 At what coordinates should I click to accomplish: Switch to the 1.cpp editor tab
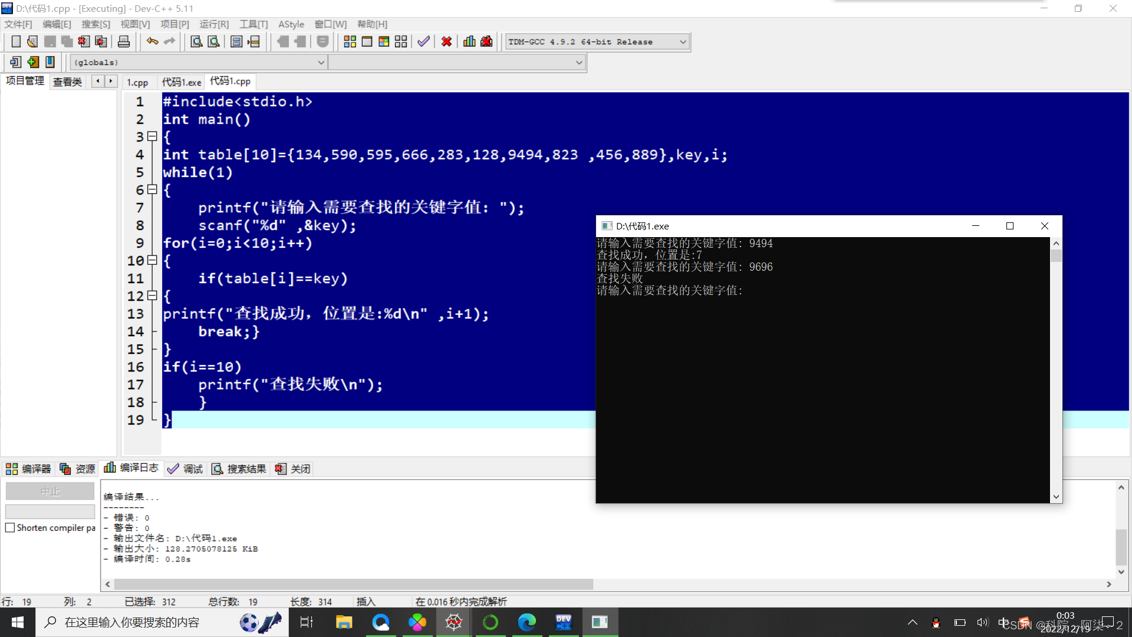137,82
